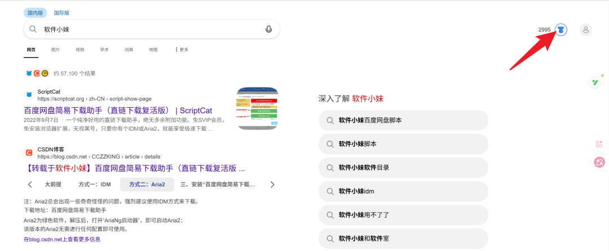
Task: Click the magnifier icon in search box
Action: (x=33, y=29)
